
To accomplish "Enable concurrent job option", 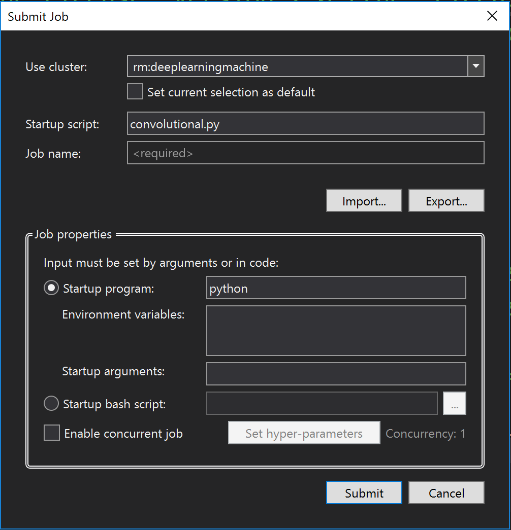I will (51, 433).
